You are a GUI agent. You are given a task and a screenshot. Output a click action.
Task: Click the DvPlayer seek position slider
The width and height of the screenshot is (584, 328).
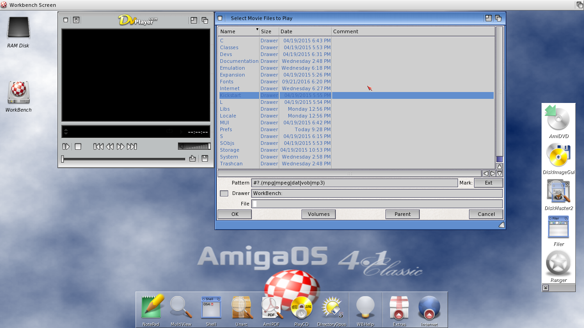pyautogui.click(x=123, y=159)
